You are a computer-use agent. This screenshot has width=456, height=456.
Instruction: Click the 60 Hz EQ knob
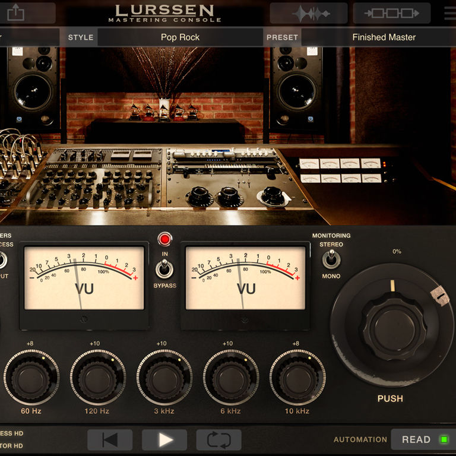[31, 378]
